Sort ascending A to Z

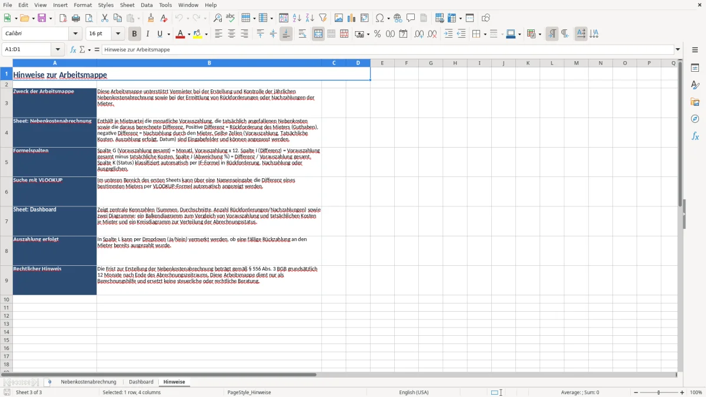[x=297, y=18]
